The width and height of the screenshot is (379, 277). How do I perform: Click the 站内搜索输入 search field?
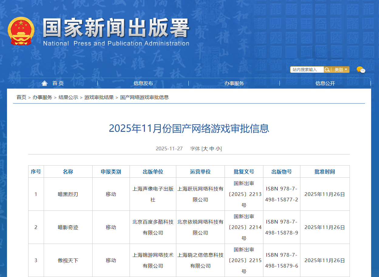(x=307, y=70)
